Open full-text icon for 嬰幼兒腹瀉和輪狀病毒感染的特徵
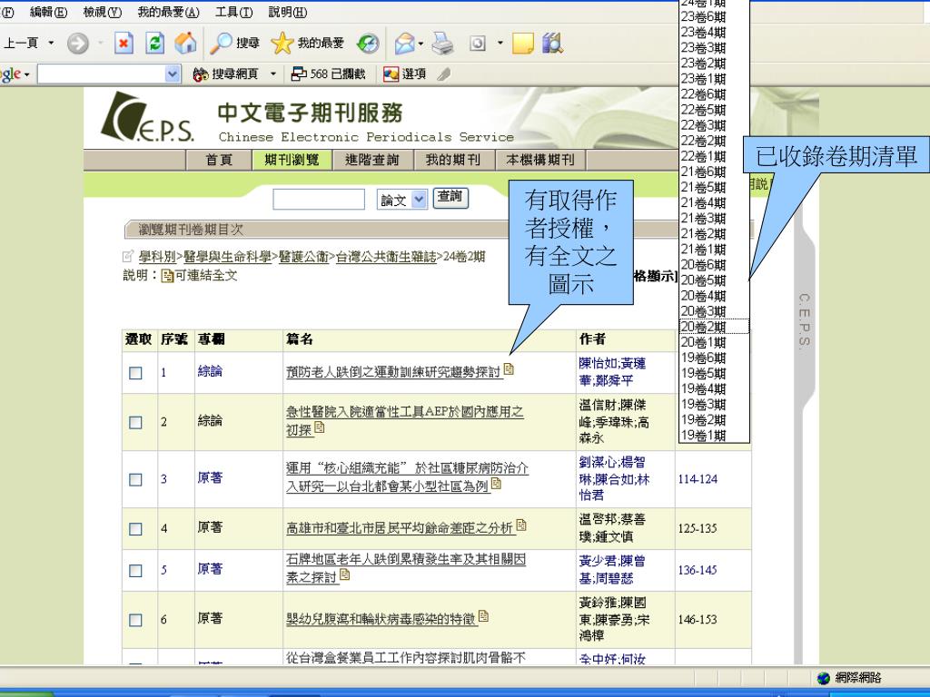Screen dimensions: 930x697 pyautogui.click(x=483, y=616)
